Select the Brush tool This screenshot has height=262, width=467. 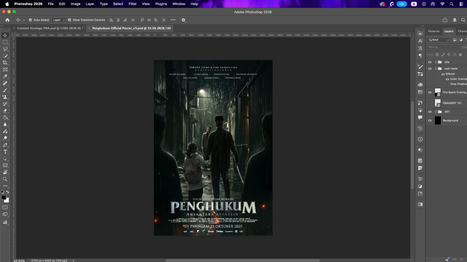pos(5,90)
